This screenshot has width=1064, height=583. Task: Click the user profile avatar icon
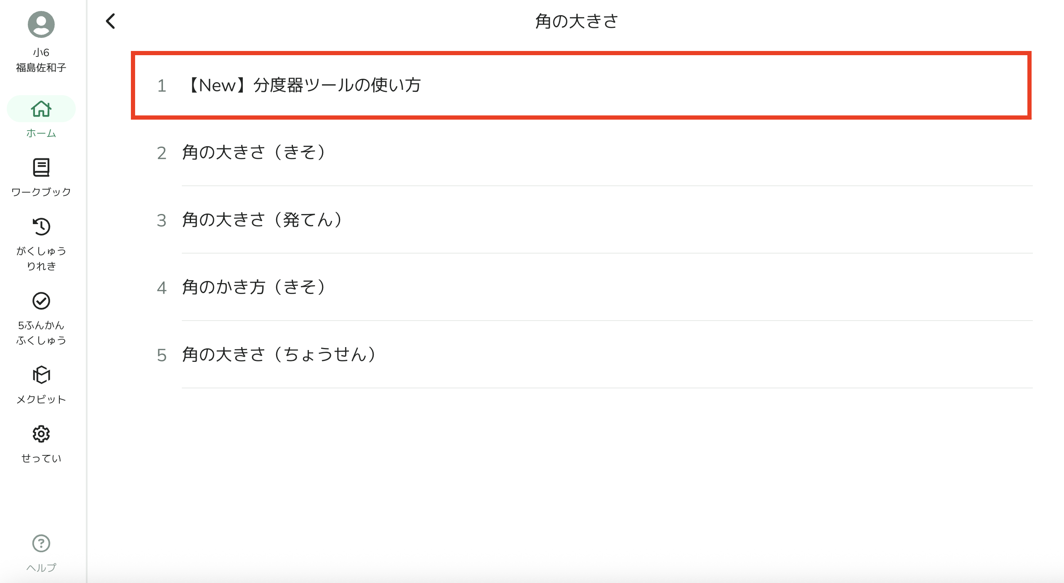(x=41, y=24)
